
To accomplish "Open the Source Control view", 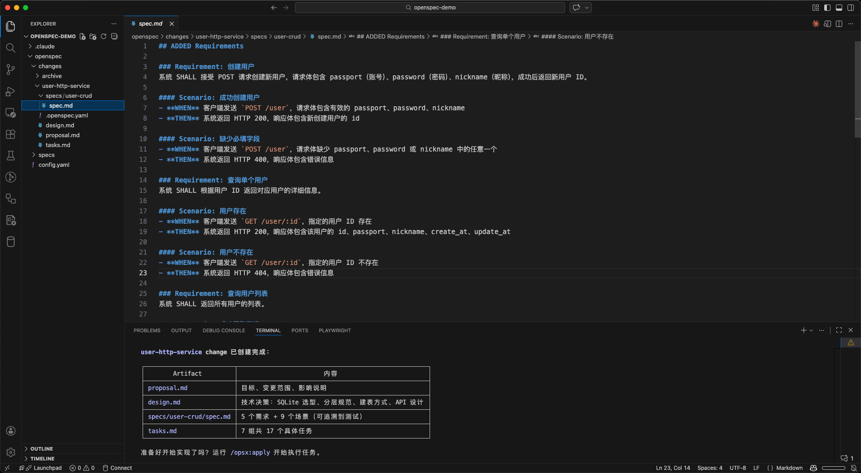I will 11,69.
